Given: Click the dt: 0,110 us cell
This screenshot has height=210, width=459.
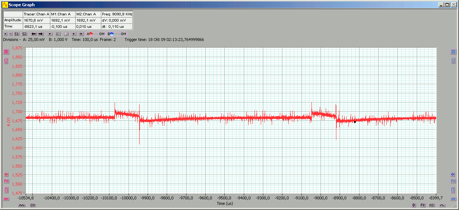Looking at the screenshot, I should point(117,27).
